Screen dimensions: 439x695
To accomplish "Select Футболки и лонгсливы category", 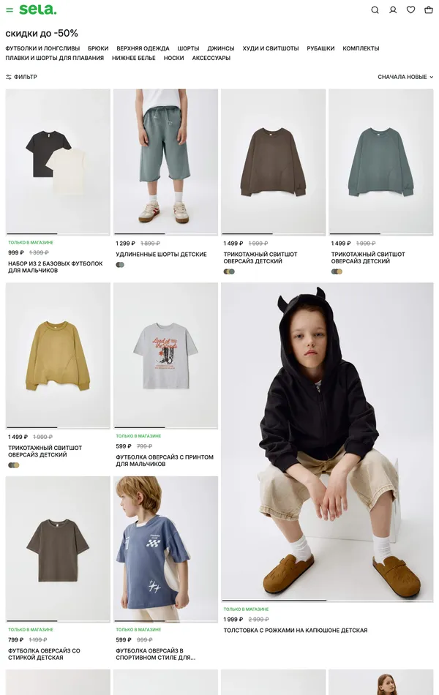I will (x=42, y=48).
